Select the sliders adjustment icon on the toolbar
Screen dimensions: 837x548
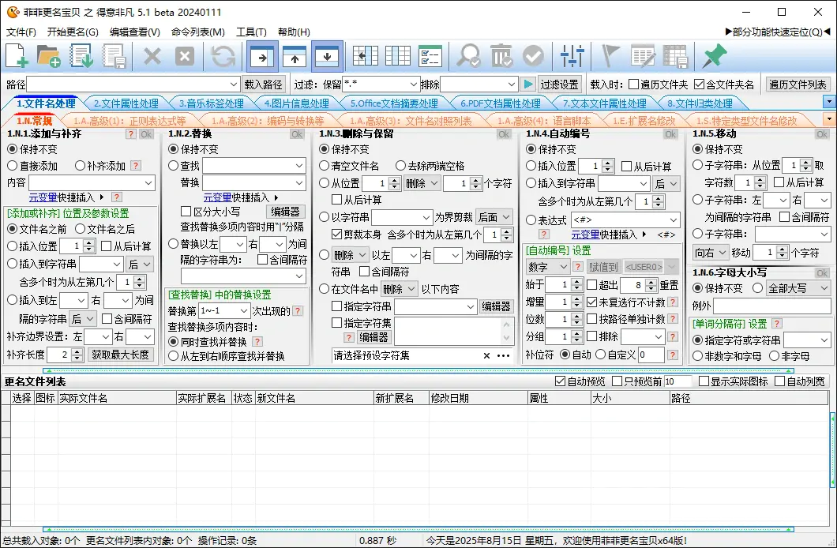571,56
